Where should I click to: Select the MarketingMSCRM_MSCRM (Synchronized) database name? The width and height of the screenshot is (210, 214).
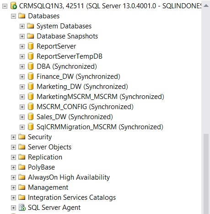pyautogui.click(x=100, y=97)
